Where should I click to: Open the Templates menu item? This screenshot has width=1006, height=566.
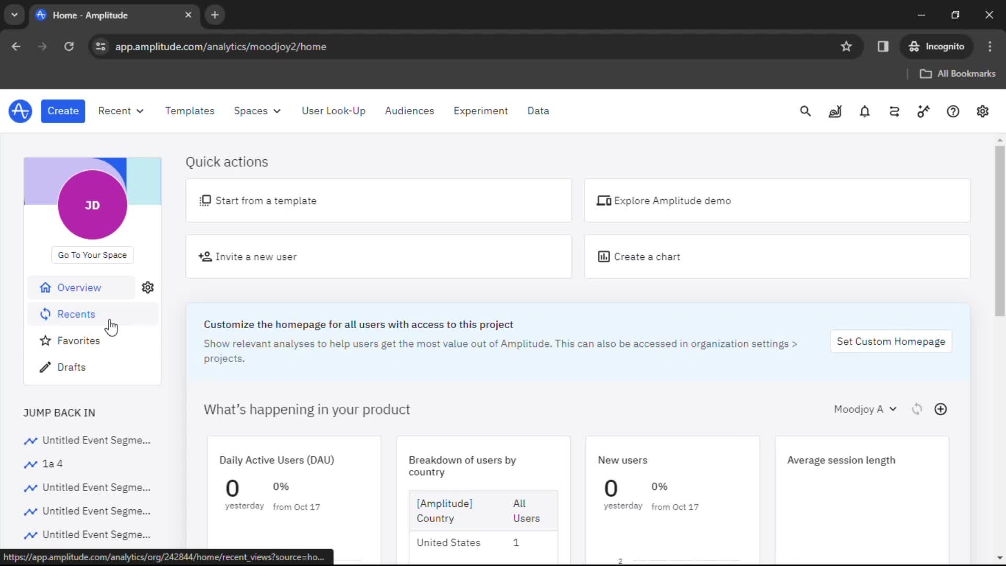[x=189, y=111]
